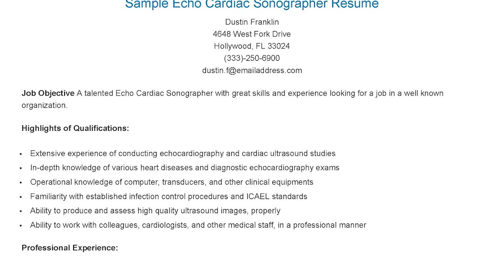The image size is (504, 264).
Task: Click the bullet about various heart diseases
Action: (185, 168)
